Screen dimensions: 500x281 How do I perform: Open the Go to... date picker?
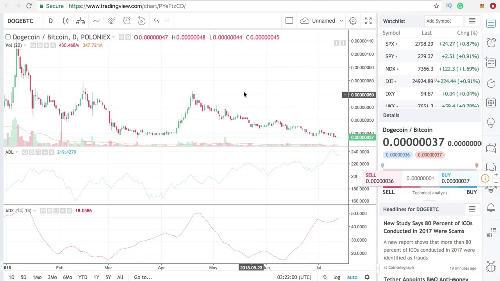pyautogui.click(x=143, y=277)
